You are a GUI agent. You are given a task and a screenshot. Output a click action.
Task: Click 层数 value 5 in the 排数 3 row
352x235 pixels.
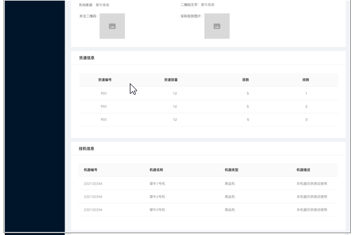tap(248, 120)
